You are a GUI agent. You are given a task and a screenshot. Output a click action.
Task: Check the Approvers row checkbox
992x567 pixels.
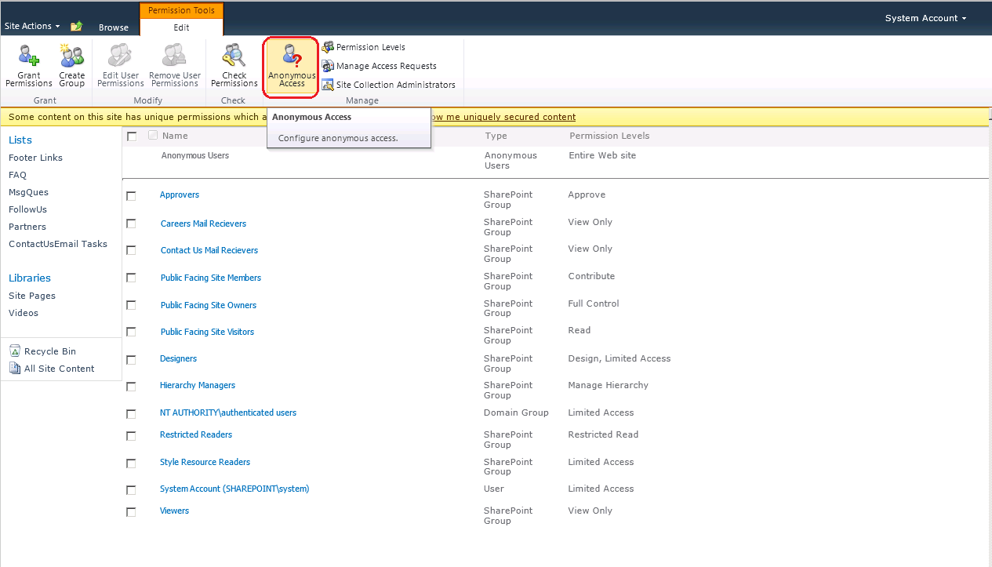[131, 194]
